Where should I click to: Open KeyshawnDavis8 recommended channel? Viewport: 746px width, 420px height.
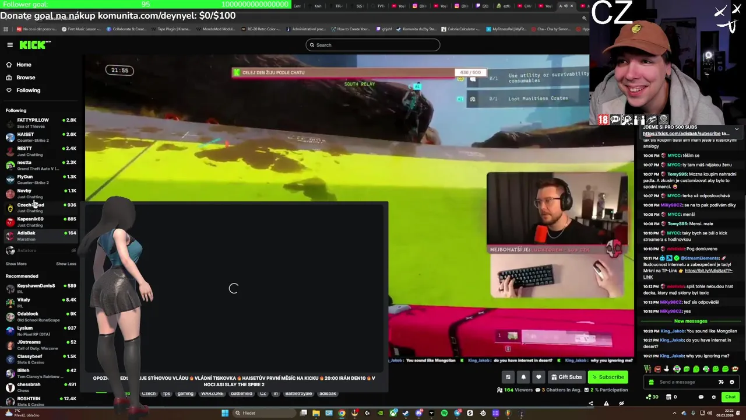click(x=41, y=288)
